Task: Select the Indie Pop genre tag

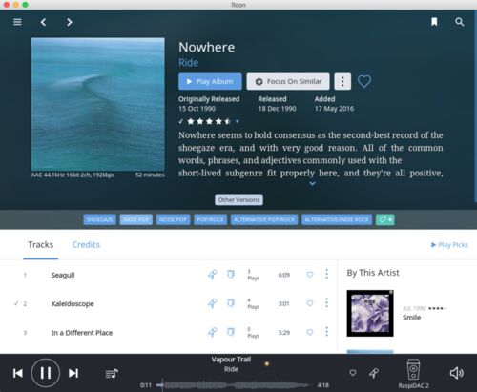Action: point(136,219)
